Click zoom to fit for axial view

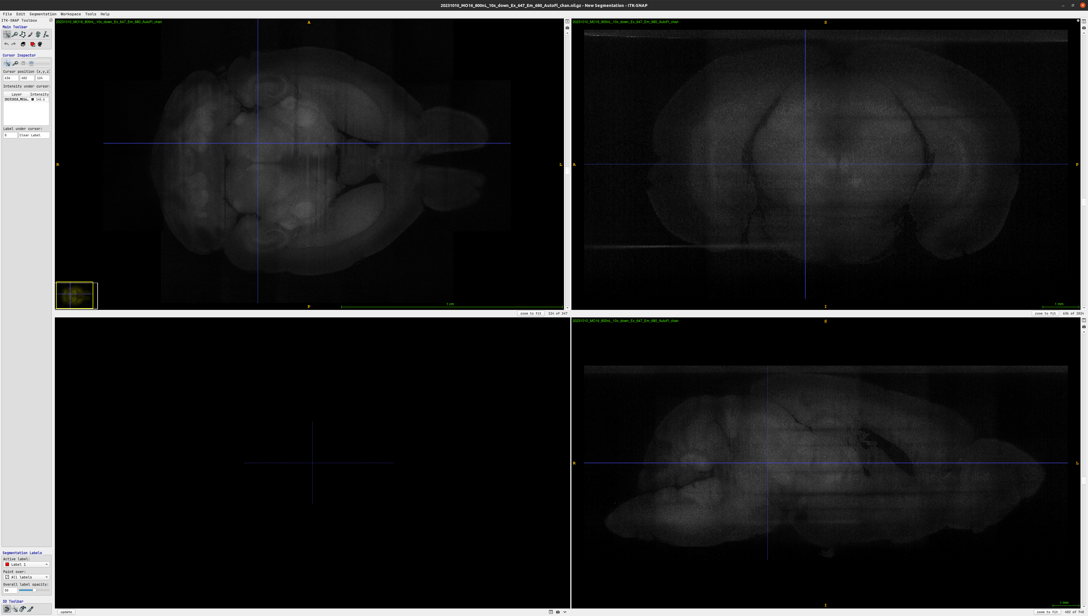pos(530,314)
